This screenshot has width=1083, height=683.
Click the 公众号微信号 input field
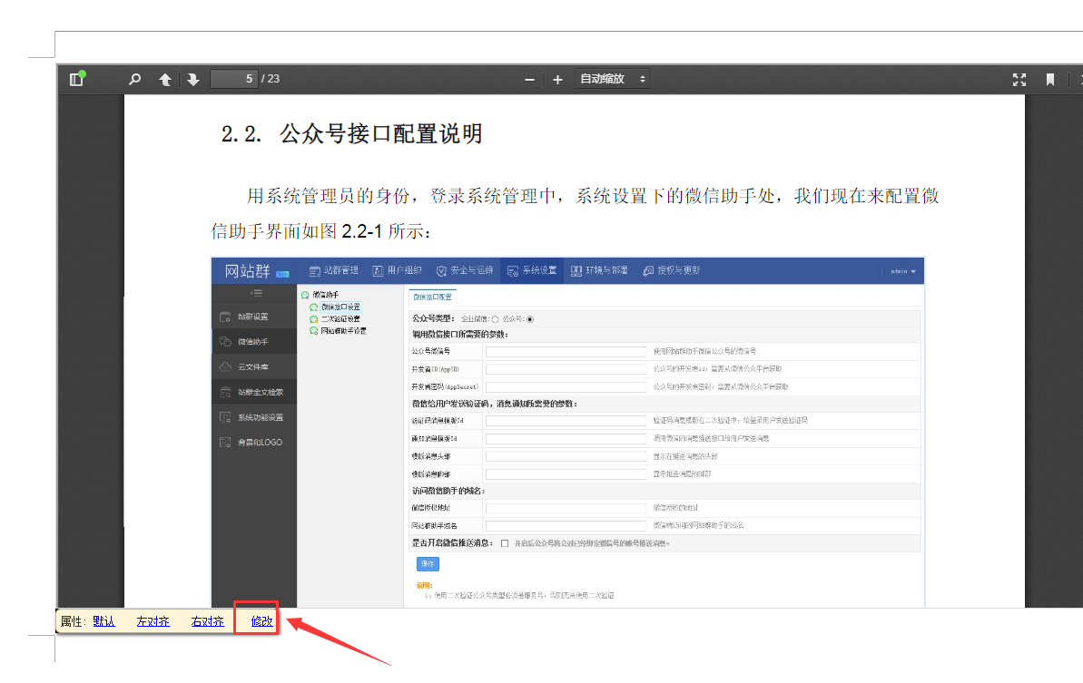[x=566, y=351]
